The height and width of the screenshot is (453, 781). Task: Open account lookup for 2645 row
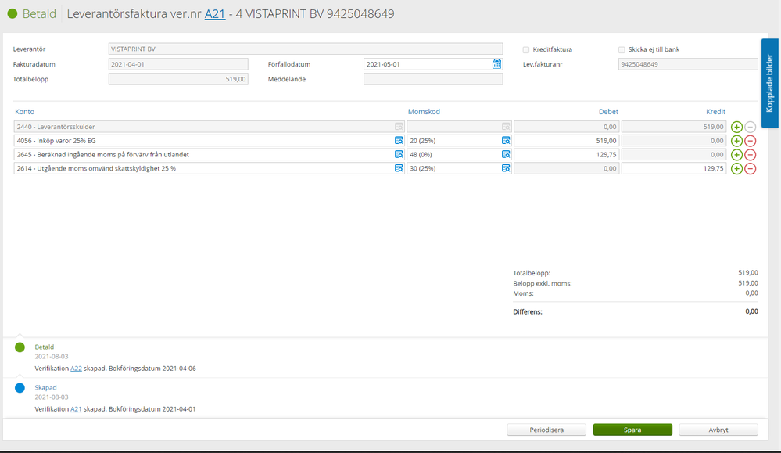[x=398, y=155]
